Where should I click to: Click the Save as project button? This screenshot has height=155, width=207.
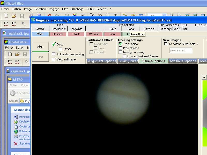click(x=149, y=29)
